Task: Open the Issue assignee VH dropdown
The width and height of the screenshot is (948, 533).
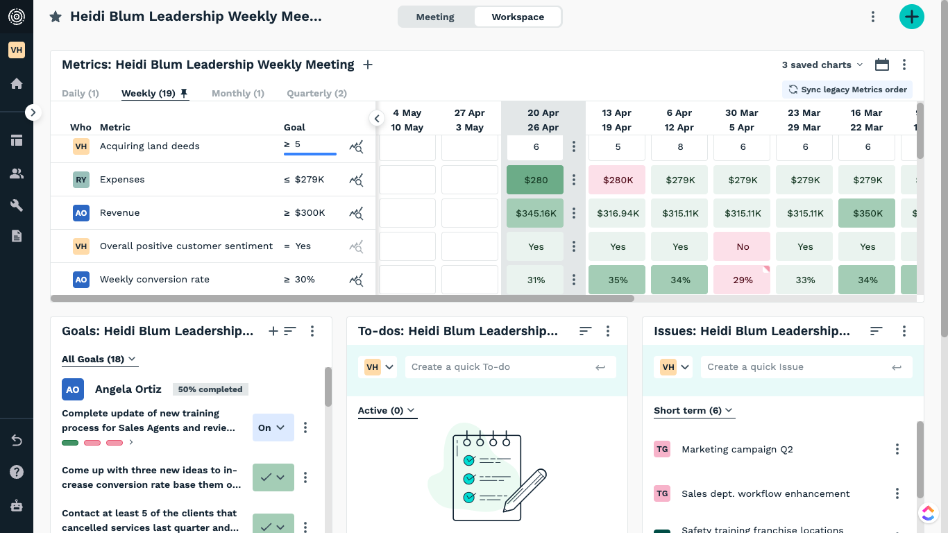Action: coord(674,367)
